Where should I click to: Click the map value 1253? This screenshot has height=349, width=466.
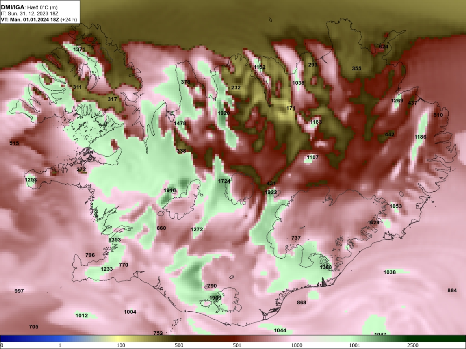[31, 180]
